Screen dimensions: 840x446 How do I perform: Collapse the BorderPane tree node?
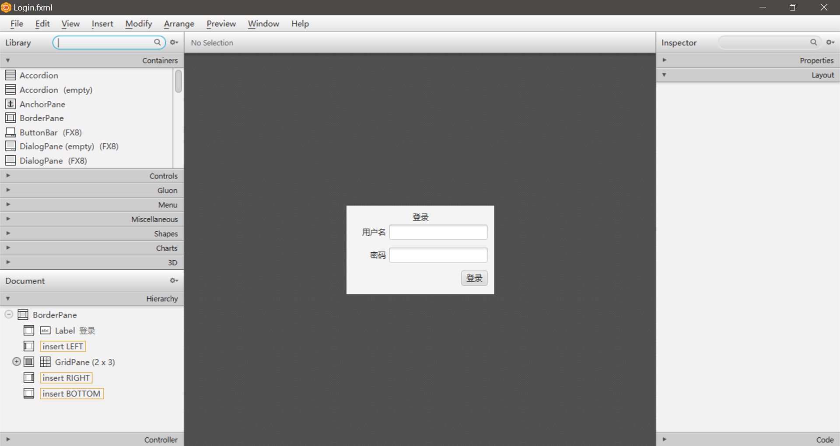(x=9, y=314)
